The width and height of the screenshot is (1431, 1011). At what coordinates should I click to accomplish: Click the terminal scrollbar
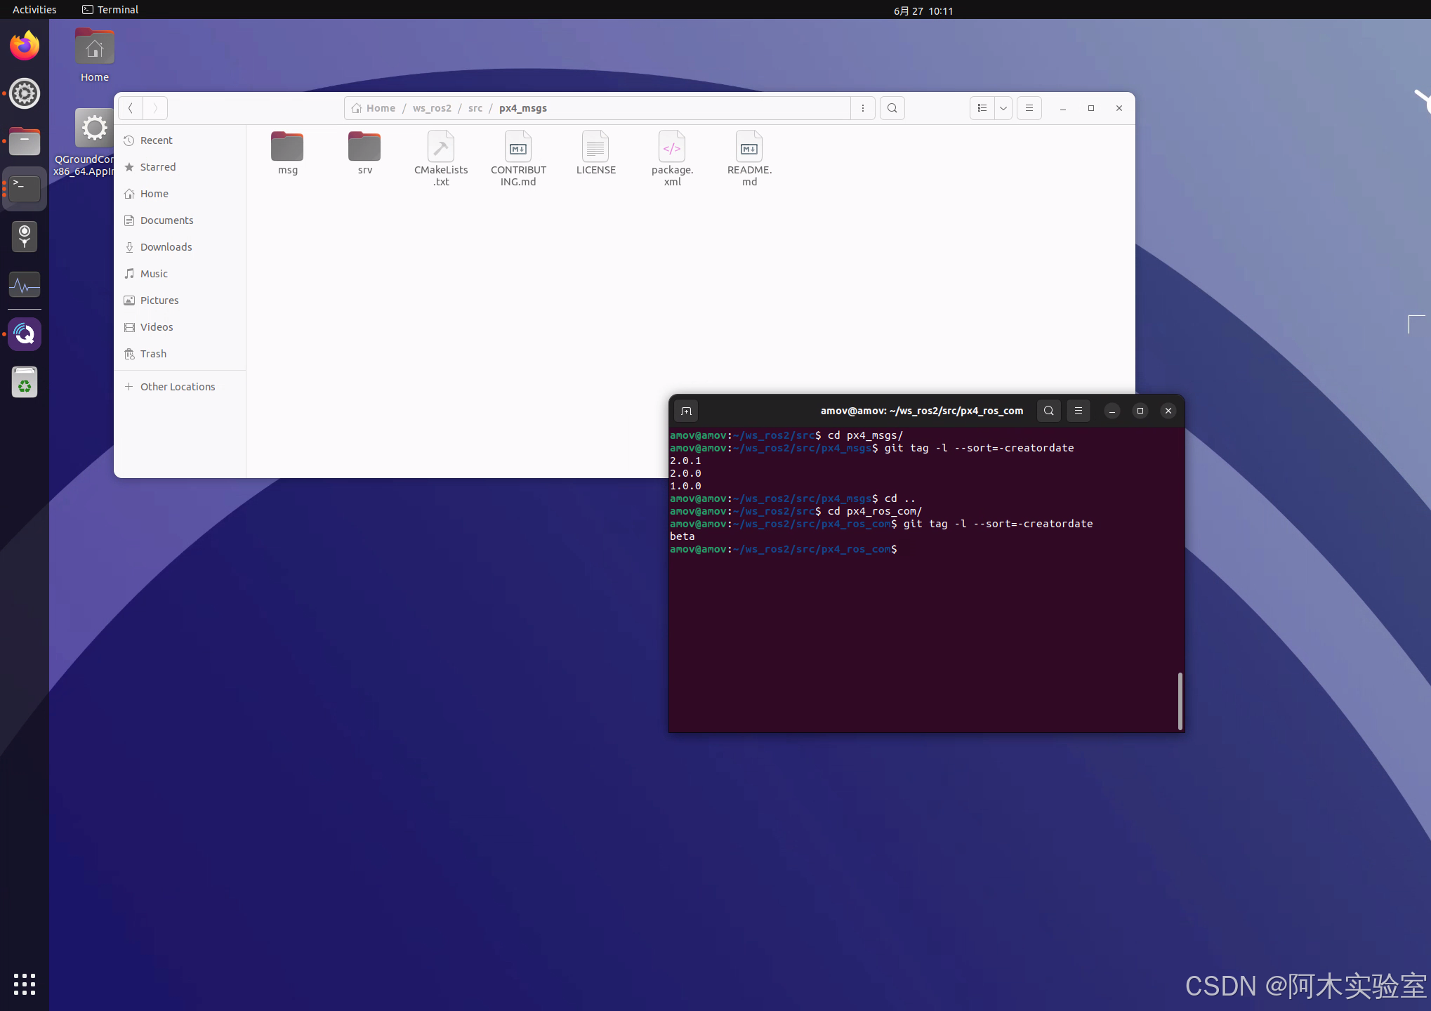click(1180, 701)
